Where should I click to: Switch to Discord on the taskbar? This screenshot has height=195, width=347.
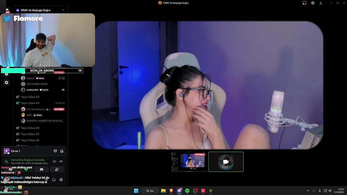tap(179, 191)
